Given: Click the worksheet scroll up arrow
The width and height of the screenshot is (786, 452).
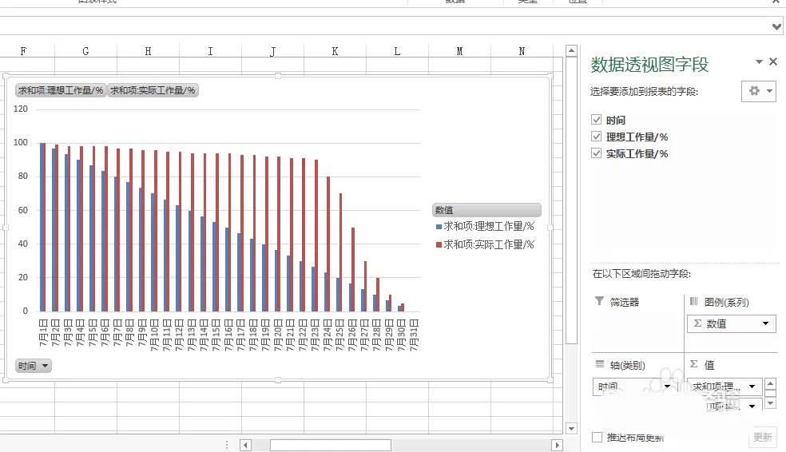Looking at the screenshot, I should tap(571, 50).
